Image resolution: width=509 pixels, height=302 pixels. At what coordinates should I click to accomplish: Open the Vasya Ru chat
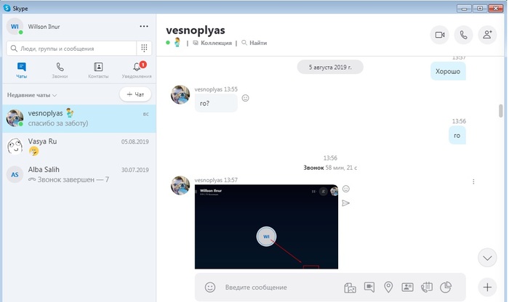(x=79, y=147)
